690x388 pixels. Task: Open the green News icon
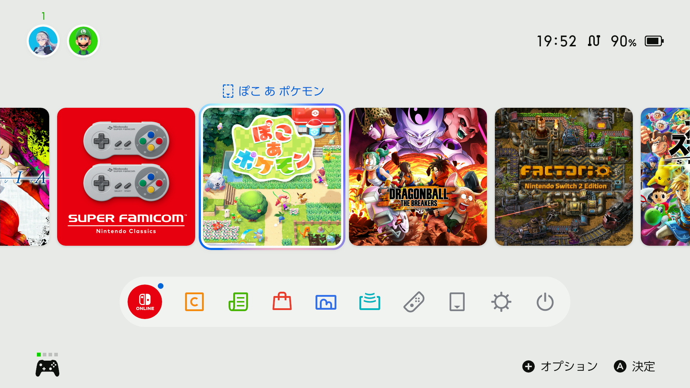coord(238,302)
